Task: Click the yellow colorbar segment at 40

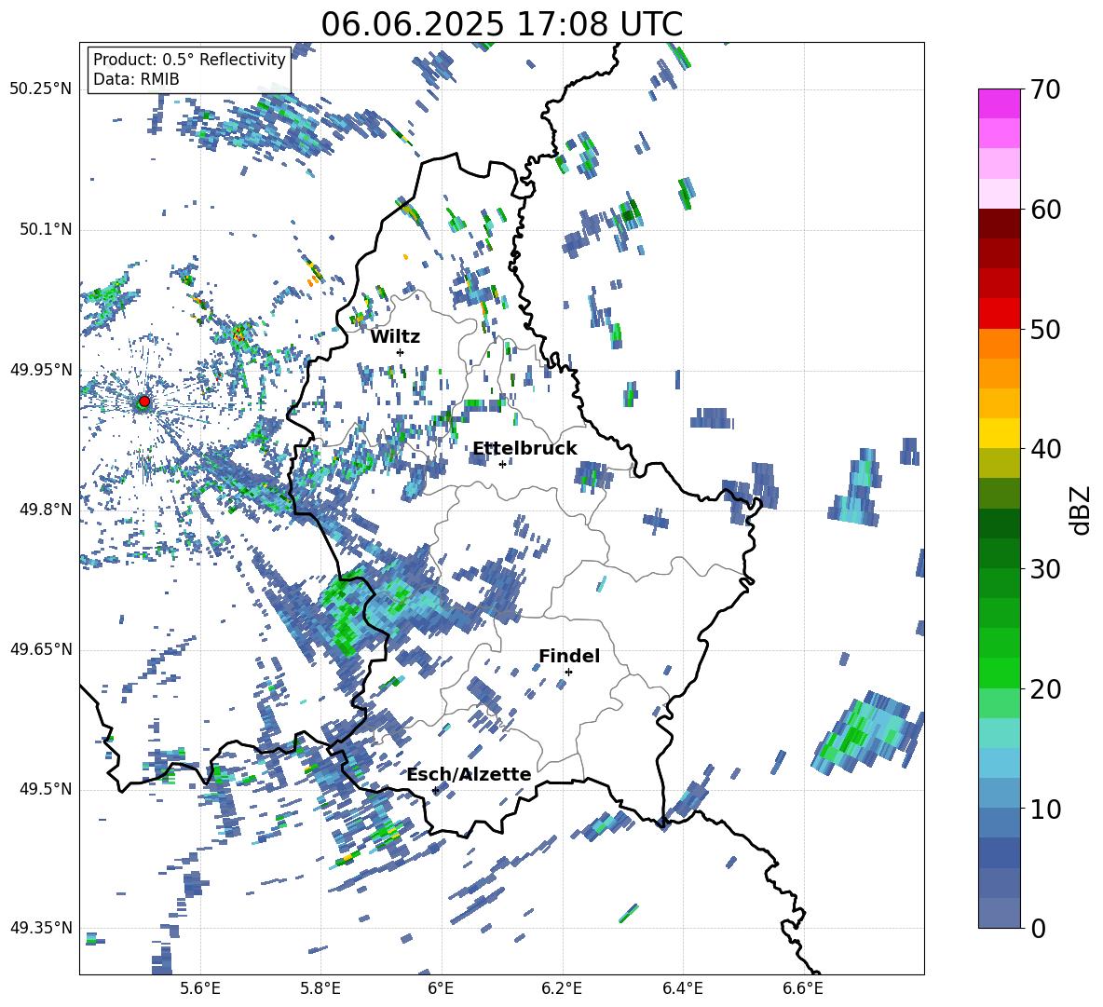Action: tap(999, 433)
